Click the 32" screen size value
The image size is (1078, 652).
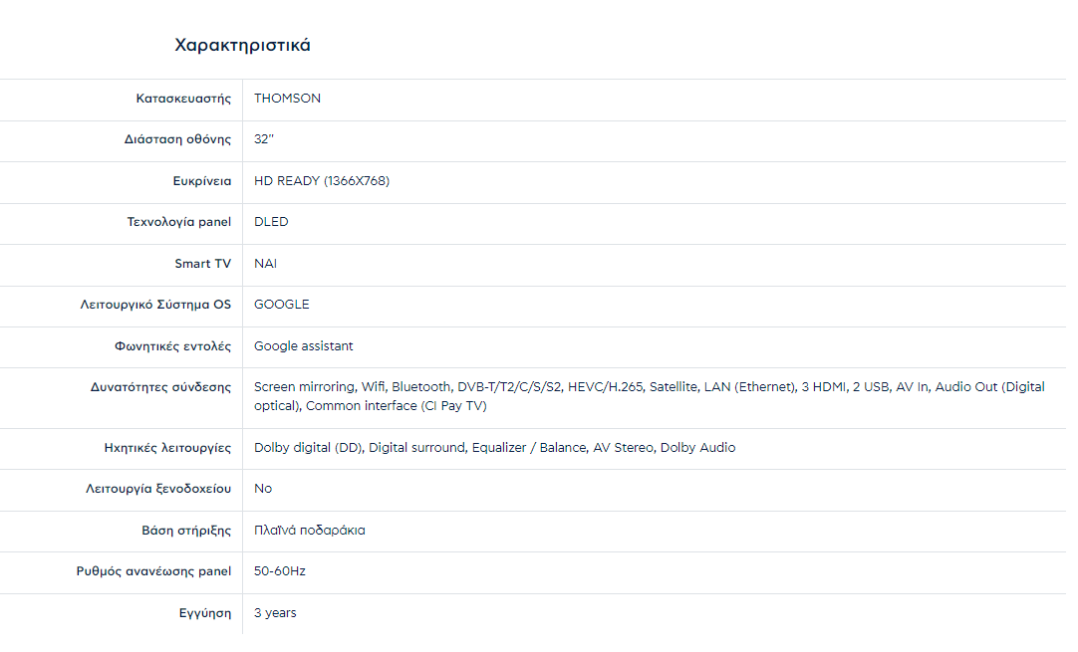tap(263, 139)
